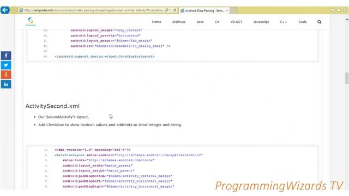
Task: Click the android:src ic_dialog_email code line
Action: pyautogui.click(x=121, y=46)
